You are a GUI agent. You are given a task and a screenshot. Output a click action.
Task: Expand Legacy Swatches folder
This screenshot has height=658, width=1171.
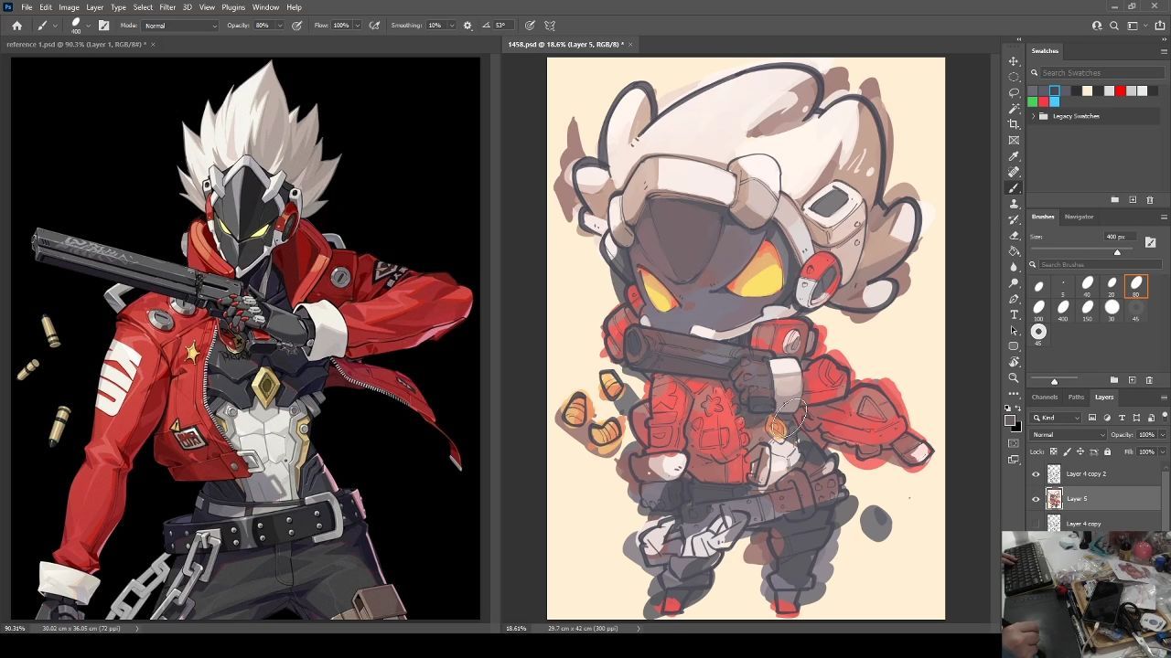[x=1034, y=116]
